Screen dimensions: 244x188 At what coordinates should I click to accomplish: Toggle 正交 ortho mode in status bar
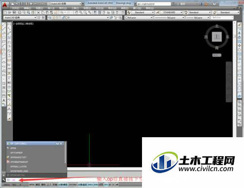pyautogui.click(x=49, y=185)
